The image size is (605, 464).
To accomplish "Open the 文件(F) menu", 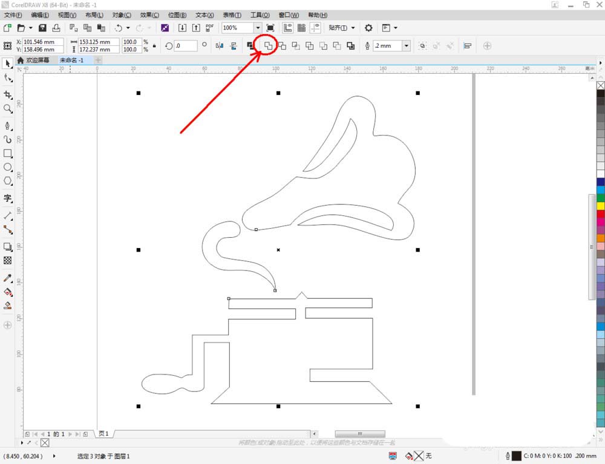I will click(13, 15).
